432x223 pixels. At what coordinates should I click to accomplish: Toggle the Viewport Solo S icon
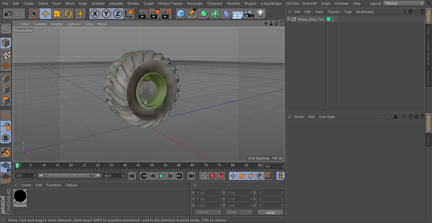click(6, 138)
